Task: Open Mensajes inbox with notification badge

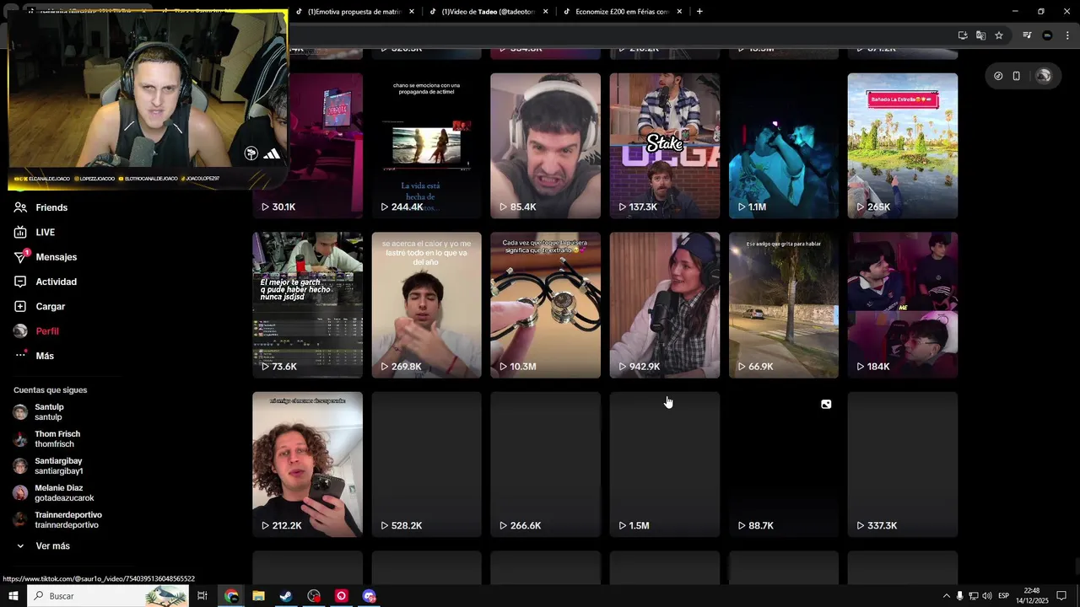Action: (45, 257)
